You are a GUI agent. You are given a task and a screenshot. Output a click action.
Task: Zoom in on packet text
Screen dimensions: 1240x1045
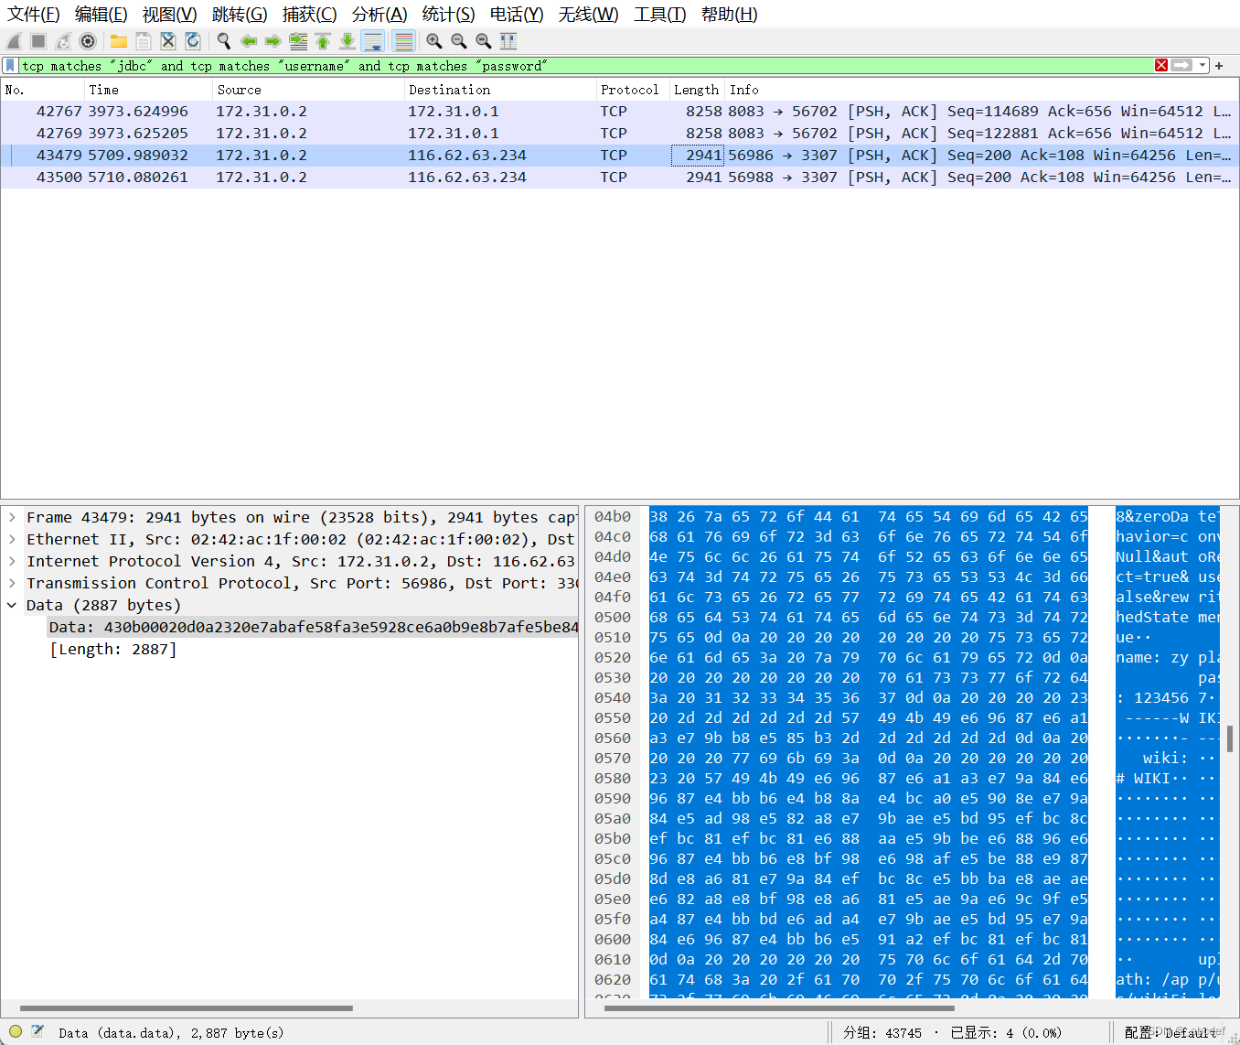click(434, 41)
